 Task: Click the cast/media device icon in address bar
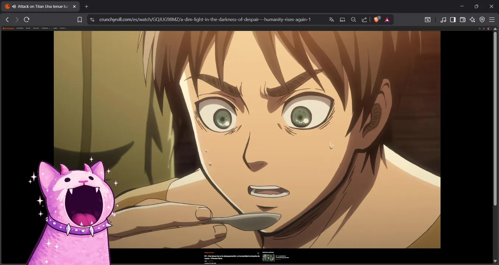tap(342, 20)
